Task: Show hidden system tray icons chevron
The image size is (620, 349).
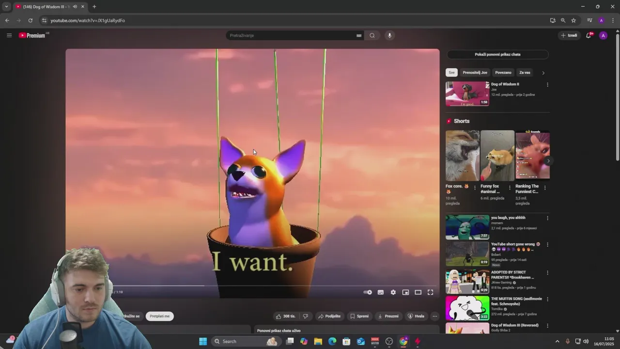Action: pos(557,341)
